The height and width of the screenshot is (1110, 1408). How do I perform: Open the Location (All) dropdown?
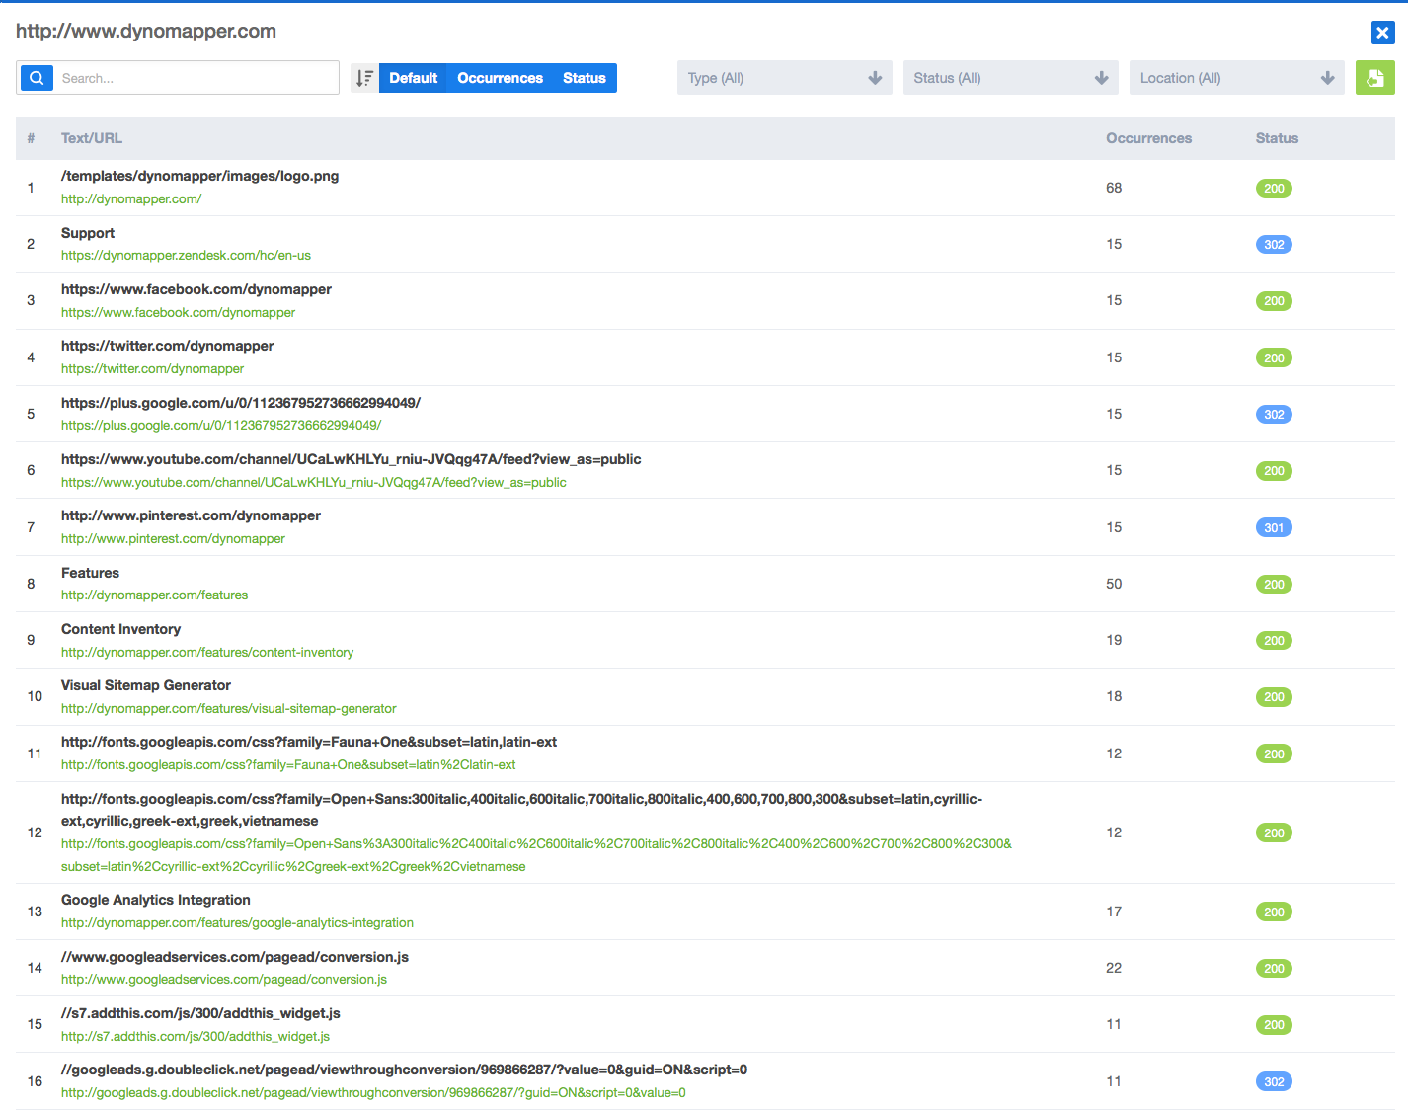tap(1237, 78)
